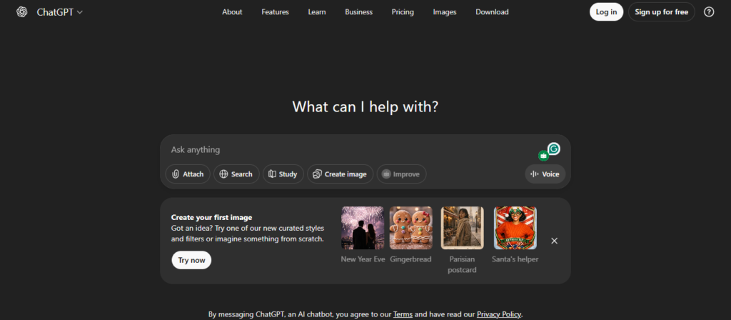Start Voice mode

point(545,174)
